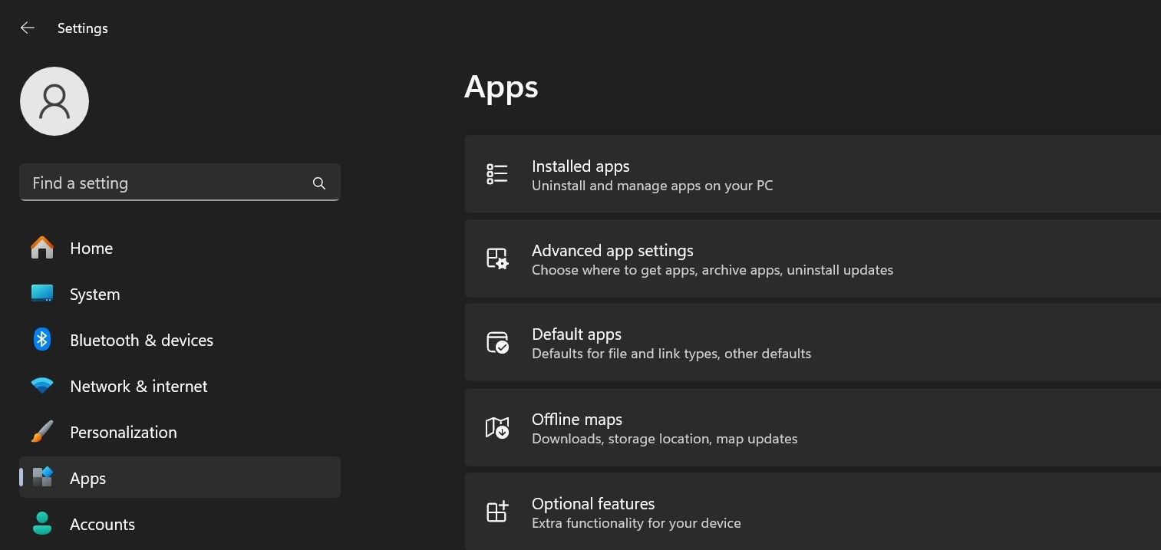Image resolution: width=1161 pixels, height=550 pixels.
Task: Click the Offline maps map icon
Action: [x=496, y=427]
